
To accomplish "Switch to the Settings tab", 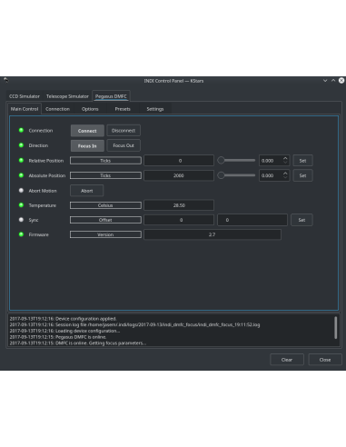I will point(155,109).
